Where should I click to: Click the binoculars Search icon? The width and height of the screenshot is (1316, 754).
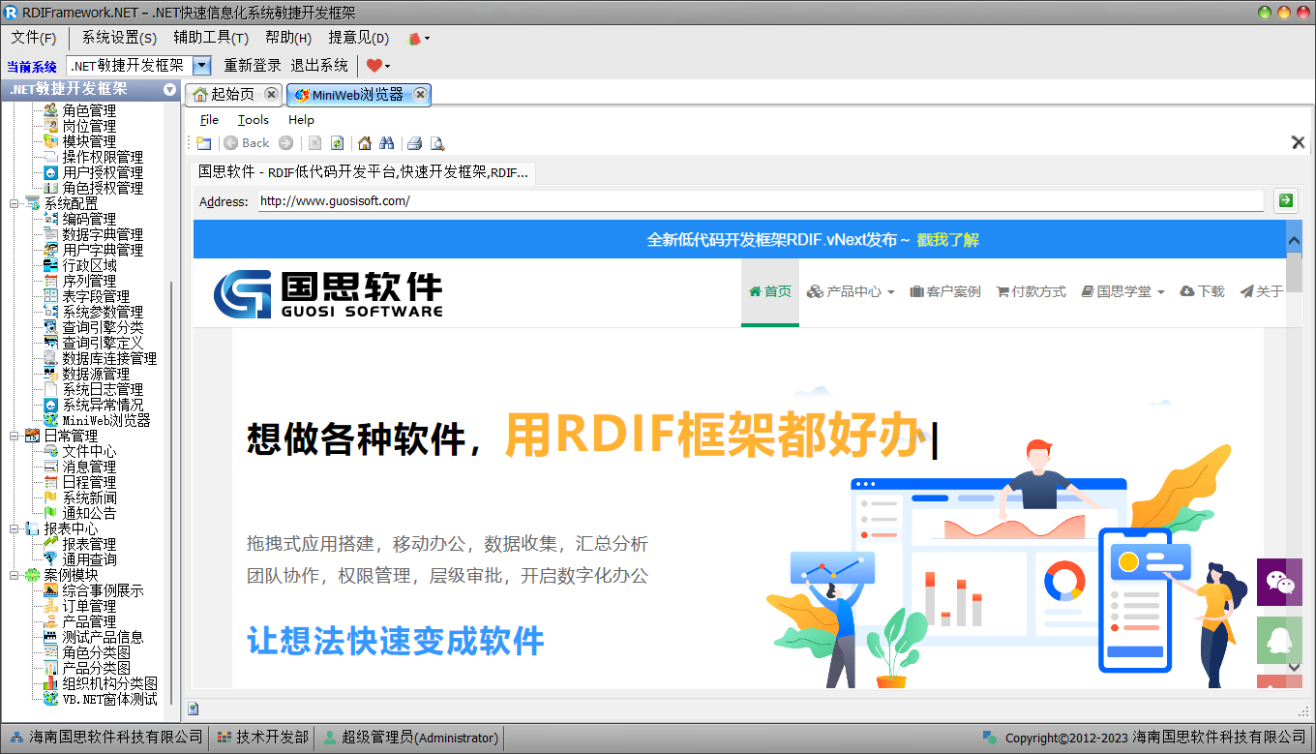click(386, 143)
